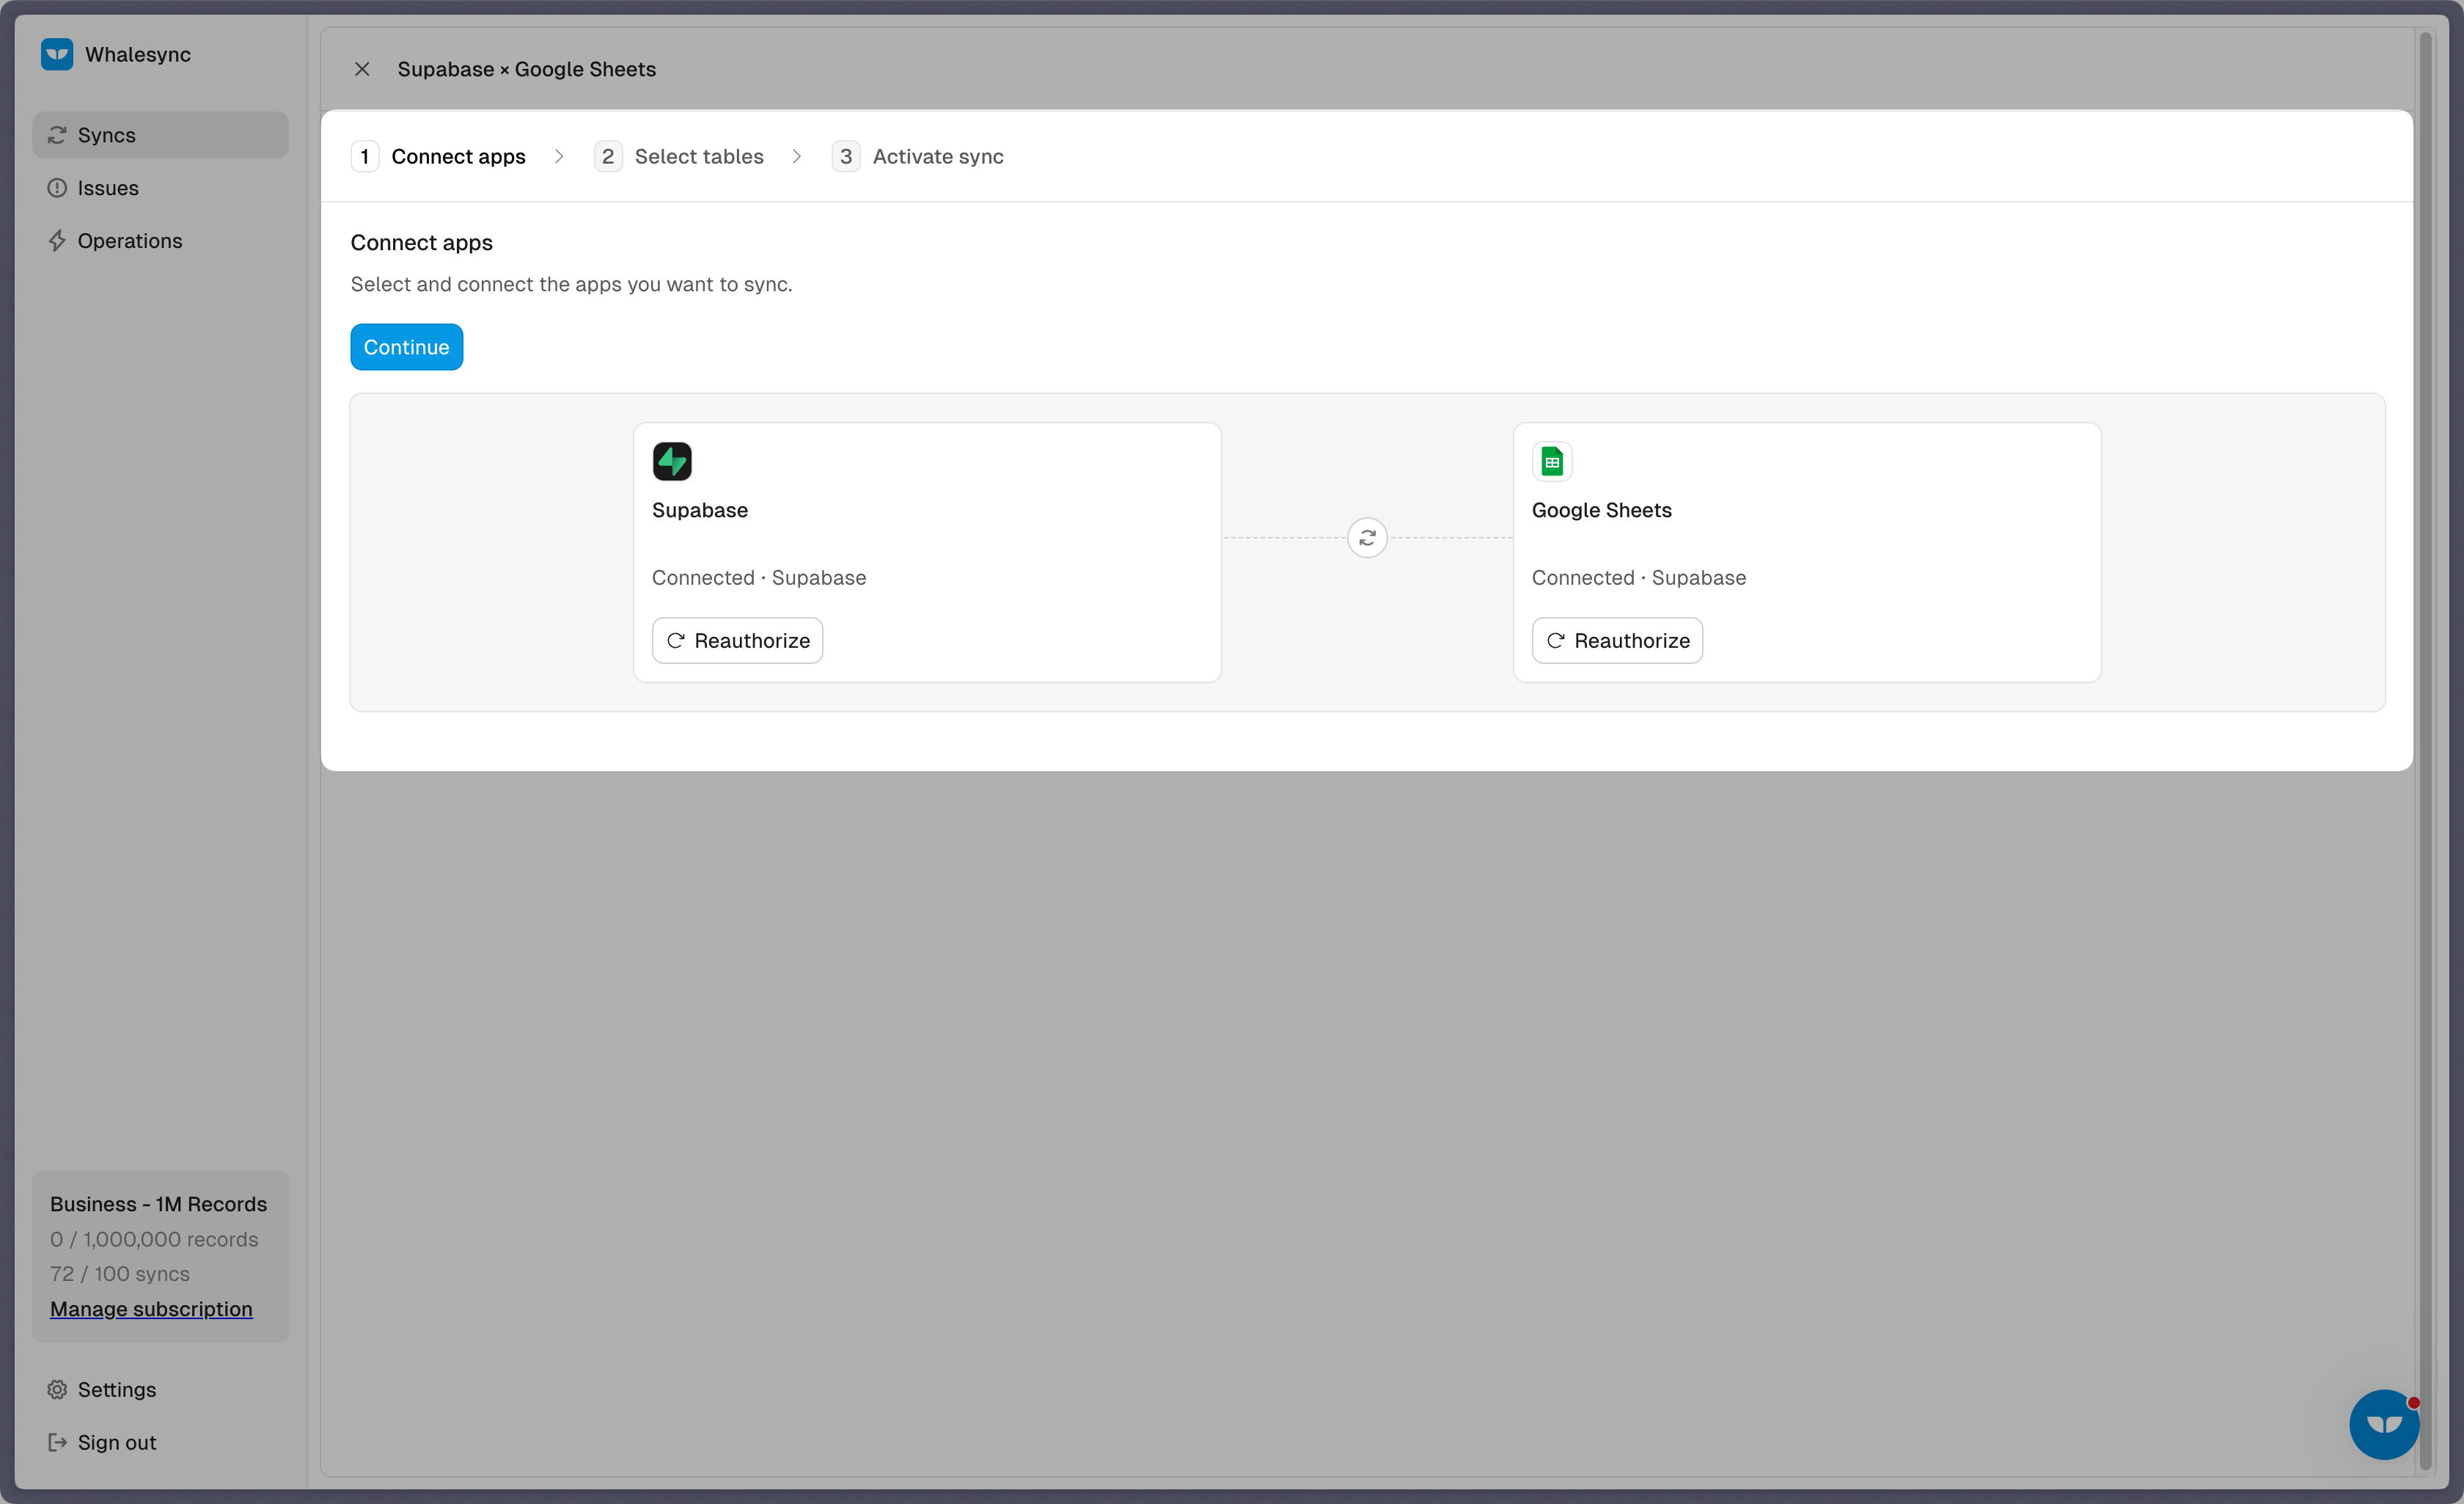
Task: Click the Supabase card title text
Action: point(700,511)
